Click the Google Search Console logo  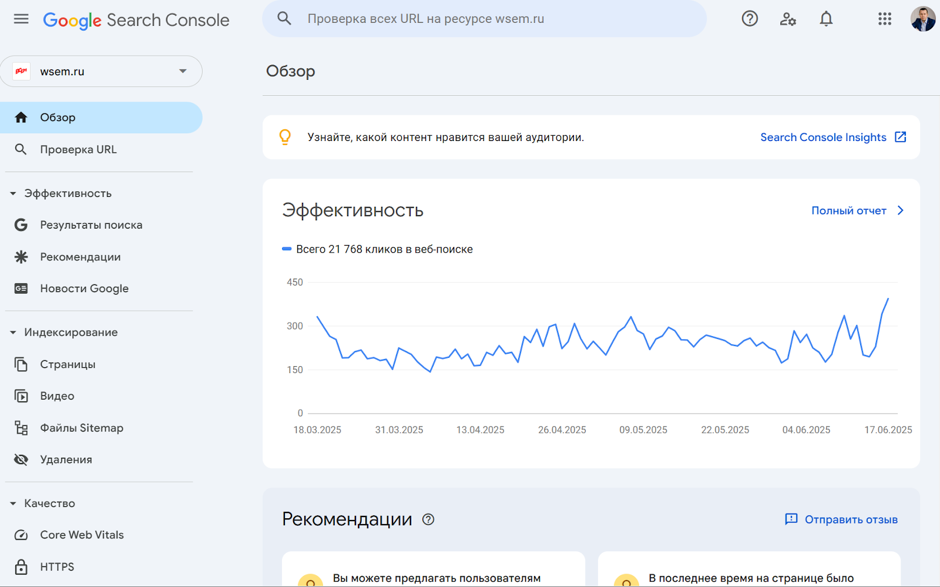point(136,20)
